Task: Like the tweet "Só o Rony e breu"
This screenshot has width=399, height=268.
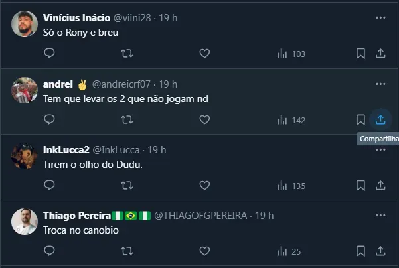Action: pos(204,54)
